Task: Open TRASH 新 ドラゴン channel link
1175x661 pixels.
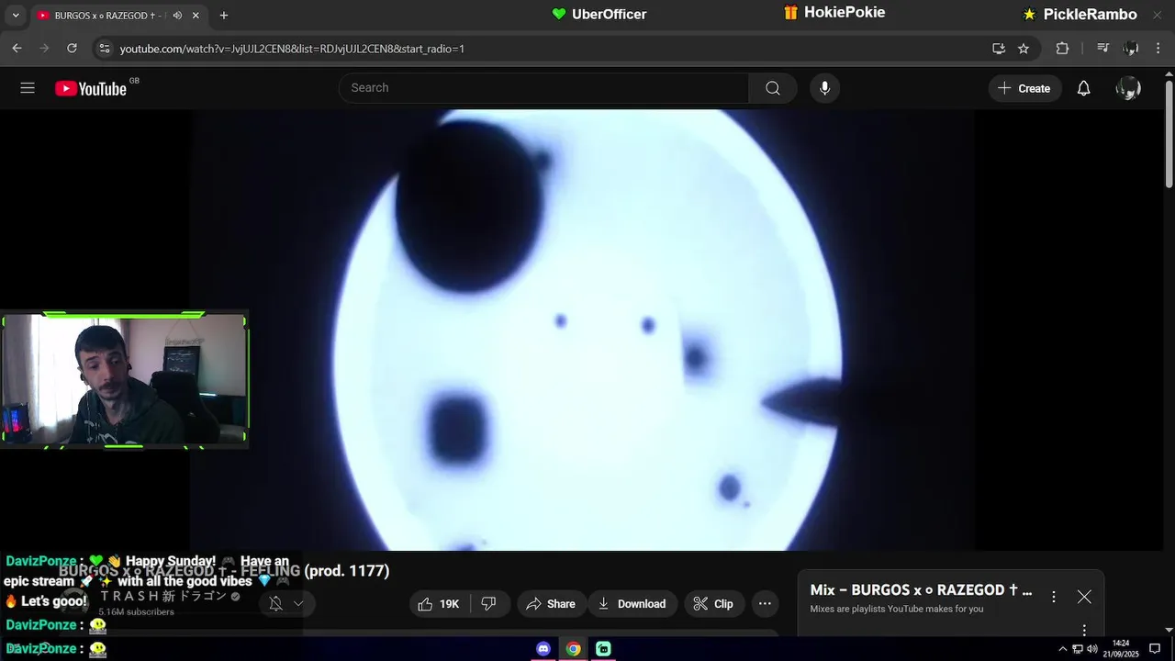Action: tap(162, 596)
